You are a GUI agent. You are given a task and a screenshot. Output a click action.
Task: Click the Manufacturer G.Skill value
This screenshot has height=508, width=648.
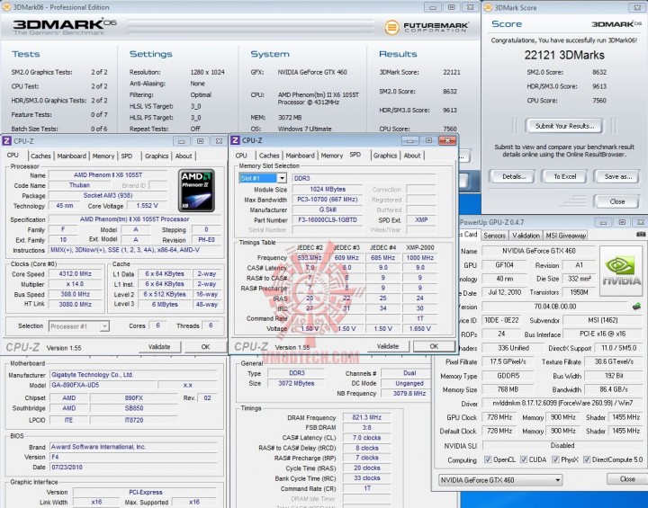(x=327, y=209)
